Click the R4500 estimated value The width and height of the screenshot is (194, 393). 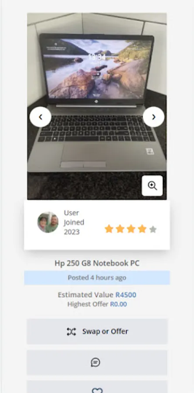tap(126, 295)
